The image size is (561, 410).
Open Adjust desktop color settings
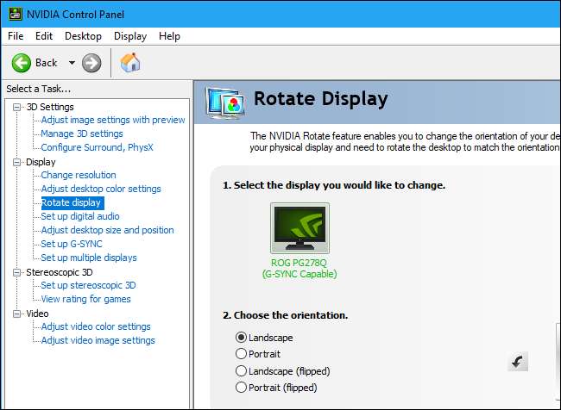tap(101, 189)
